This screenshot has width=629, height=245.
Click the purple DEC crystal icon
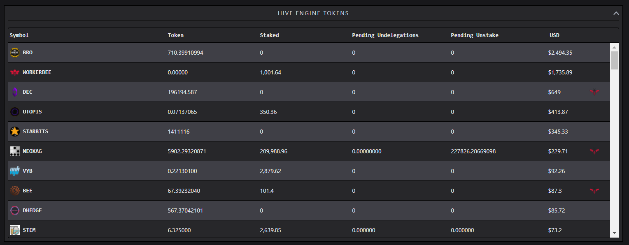tap(15, 92)
